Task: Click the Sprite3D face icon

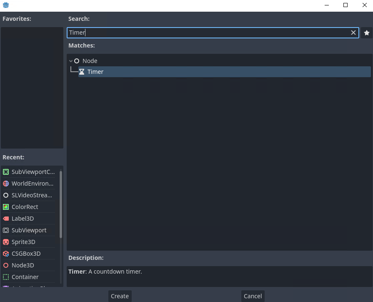Action: pos(6,242)
